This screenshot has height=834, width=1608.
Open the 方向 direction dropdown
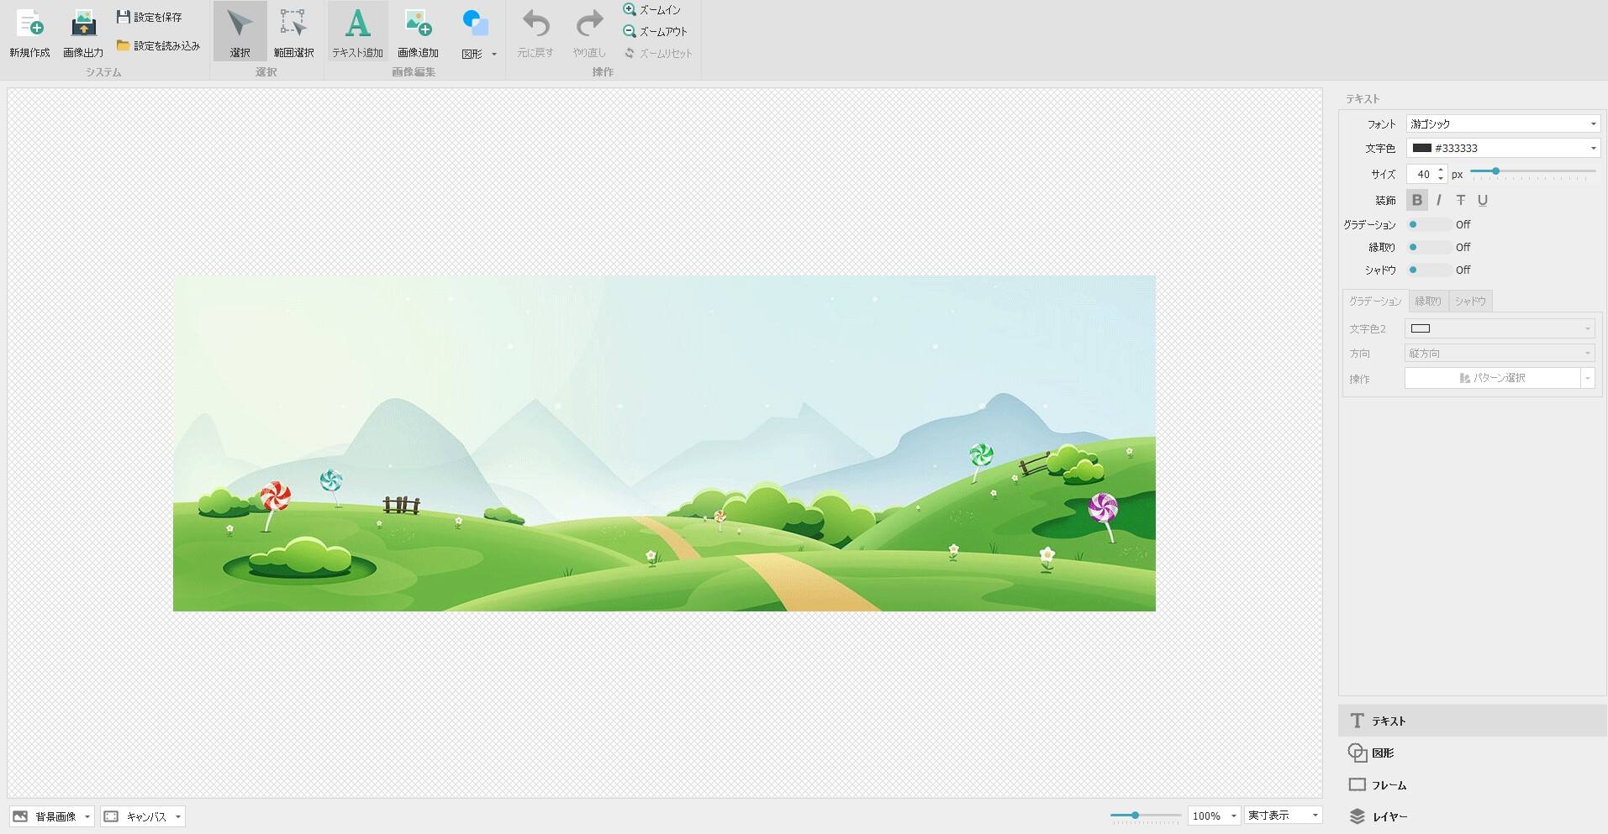coord(1500,353)
